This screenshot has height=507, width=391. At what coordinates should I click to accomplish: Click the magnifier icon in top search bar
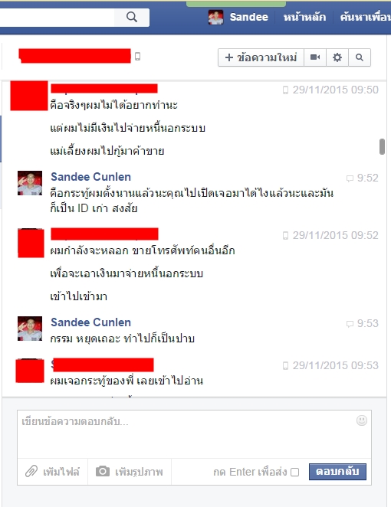point(132,17)
